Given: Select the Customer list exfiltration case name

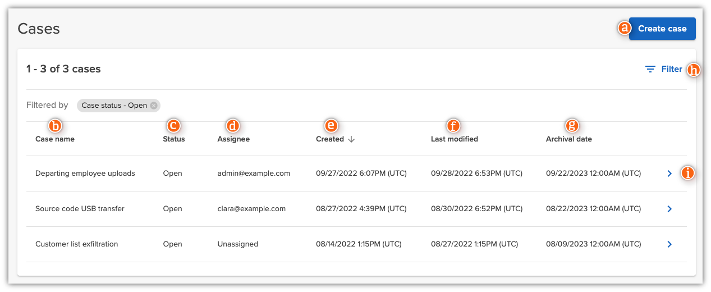Looking at the screenshot, I should (77, 244).
